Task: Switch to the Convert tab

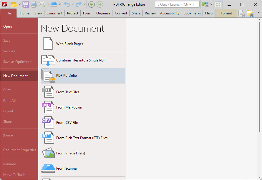Action: [121, 13]
